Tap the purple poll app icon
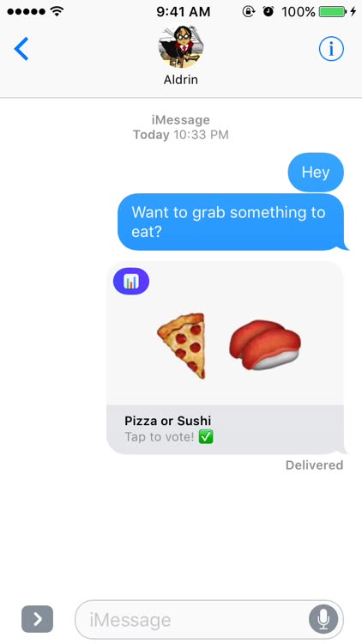The image size is (362, 644). (x=131, y=282)
